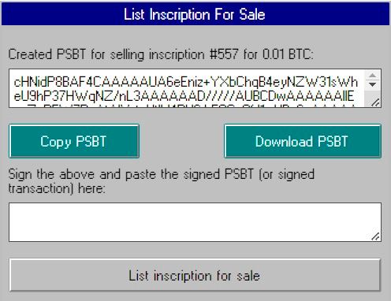Screen dimensions: 391x301
Task: Click the transaction) here: label text
Action: [x=57, y=188]
